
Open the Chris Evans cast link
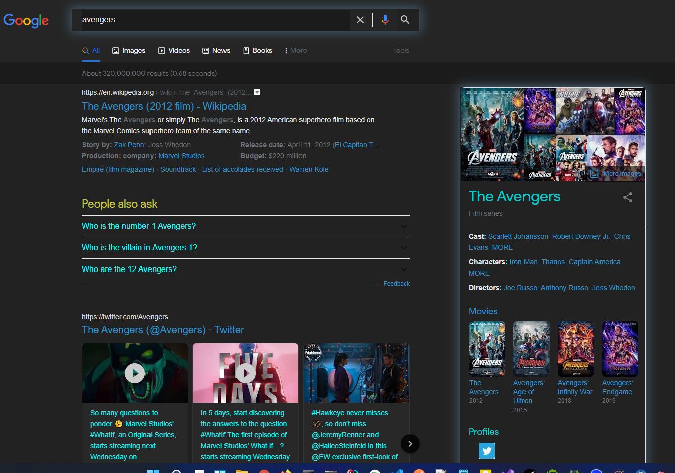point(622,236)
